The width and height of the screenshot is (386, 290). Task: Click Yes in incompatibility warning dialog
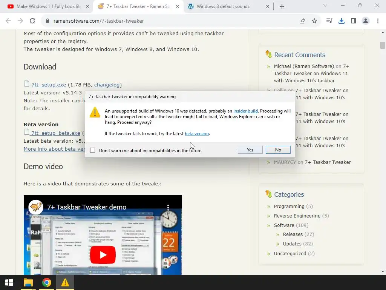pyautogui.click(x=250, y=150)
